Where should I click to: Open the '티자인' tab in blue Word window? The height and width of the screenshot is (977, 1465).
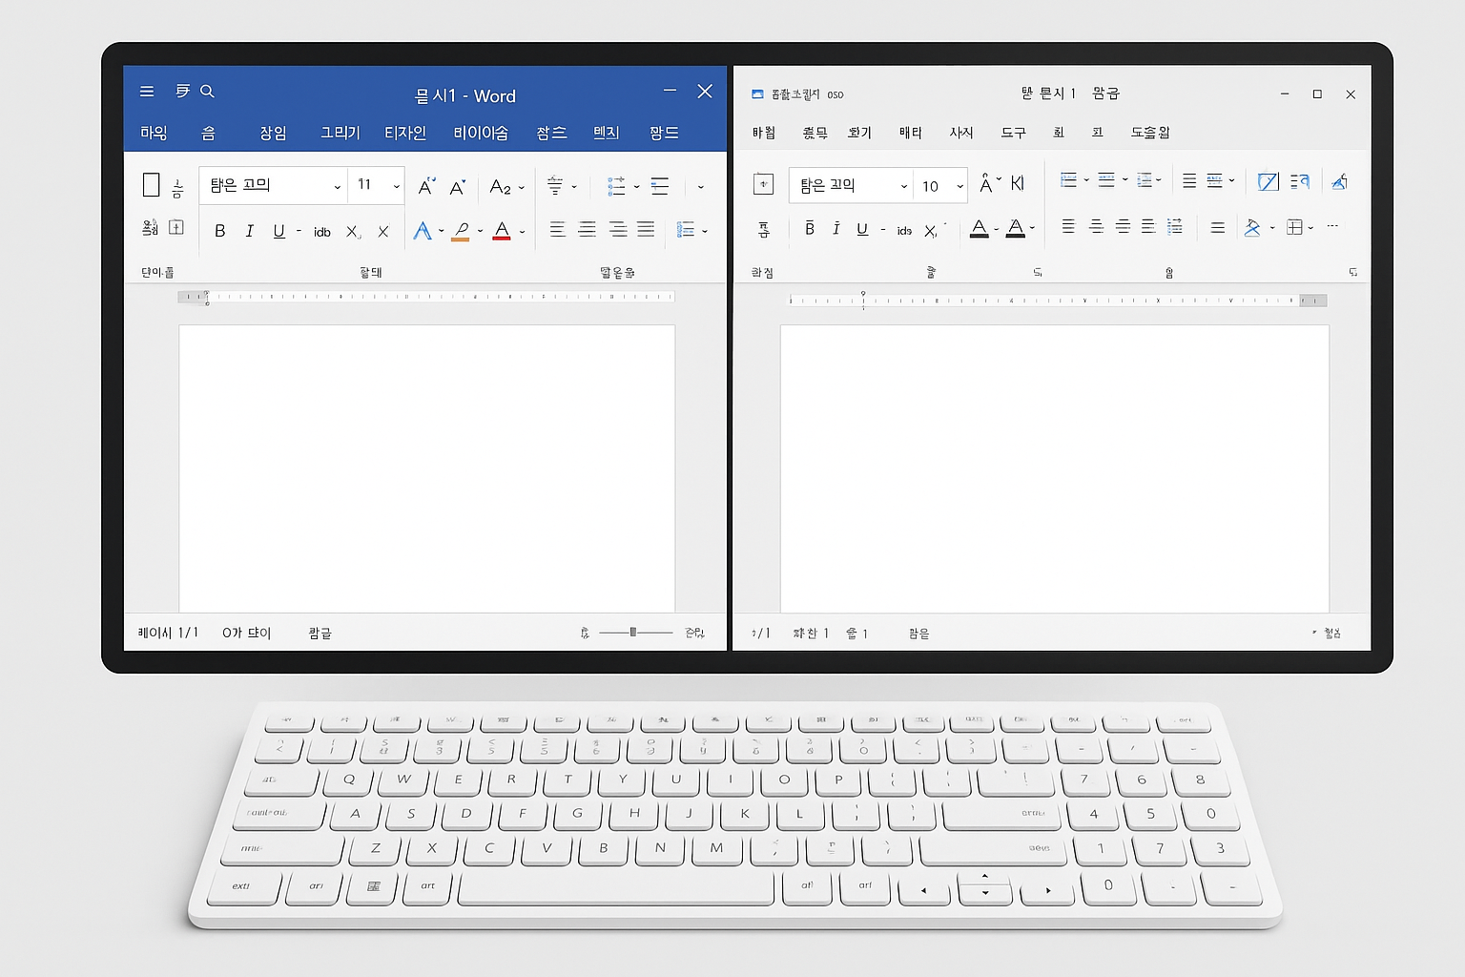pos(405,133)
